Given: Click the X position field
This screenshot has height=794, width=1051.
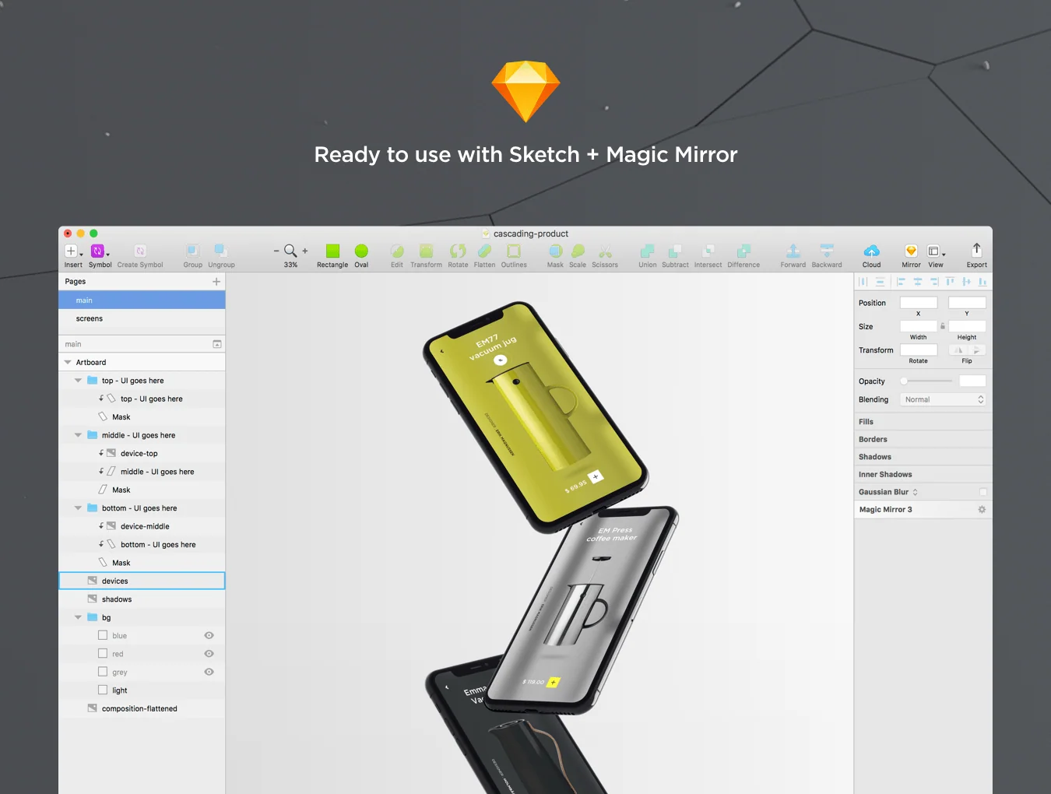Looking at the screenshot, I should pos(919,303).
